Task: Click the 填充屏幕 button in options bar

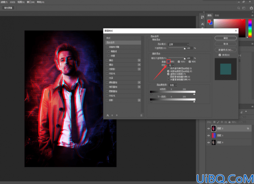Action: 8,8
